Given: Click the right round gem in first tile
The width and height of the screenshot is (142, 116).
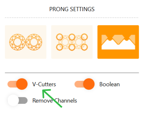Looking at the screenshot, I should pos(34,42).
